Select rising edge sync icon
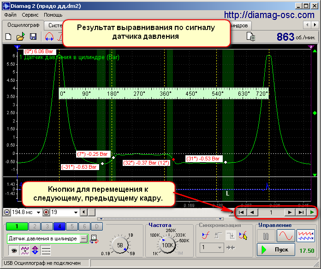 (x=218, y=235)
